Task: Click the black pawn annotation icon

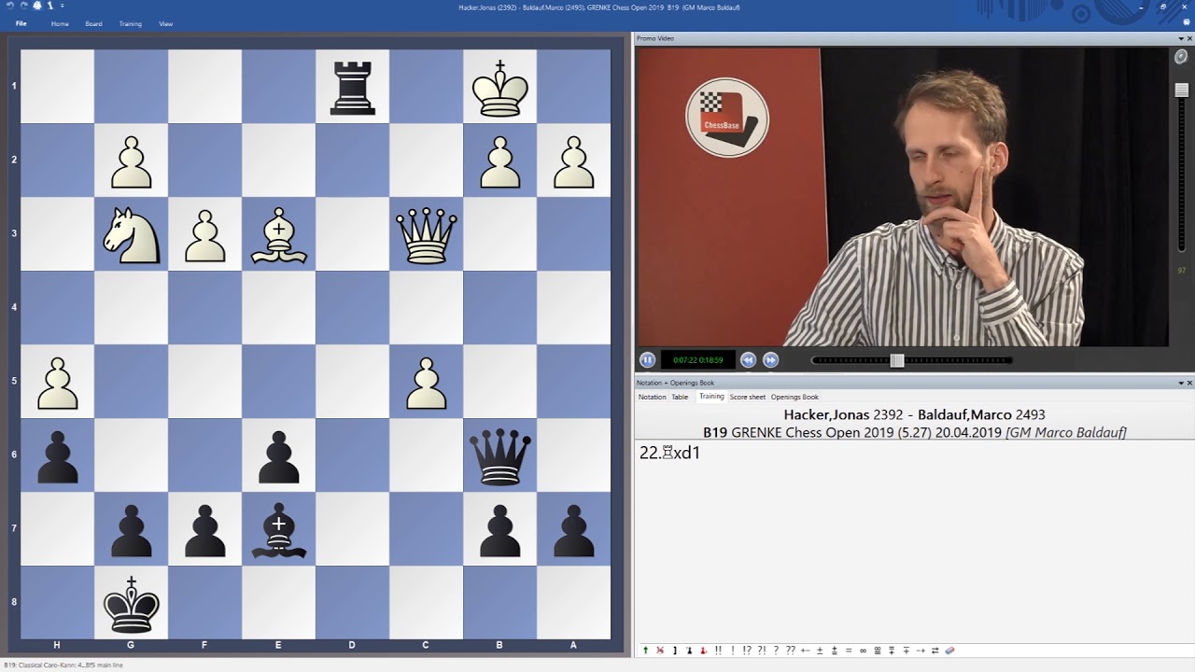Action: pyautogui.click(x=689, y=651)
